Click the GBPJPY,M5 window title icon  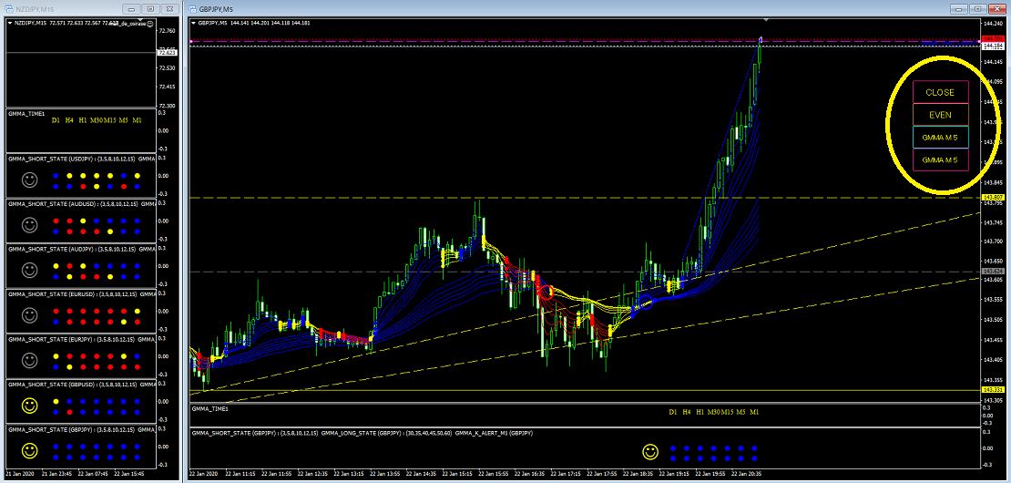click(193, 9)
